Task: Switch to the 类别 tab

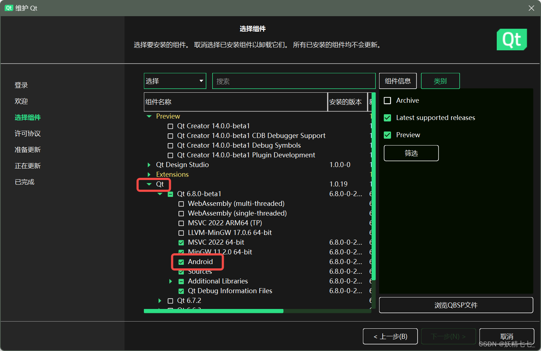Action: click(440, 81)
